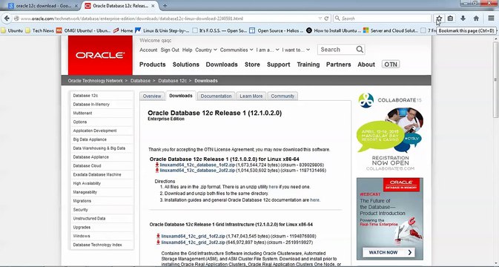499x267 pixels.
Task: Open the Training menu
Action: tap(308, 65)
